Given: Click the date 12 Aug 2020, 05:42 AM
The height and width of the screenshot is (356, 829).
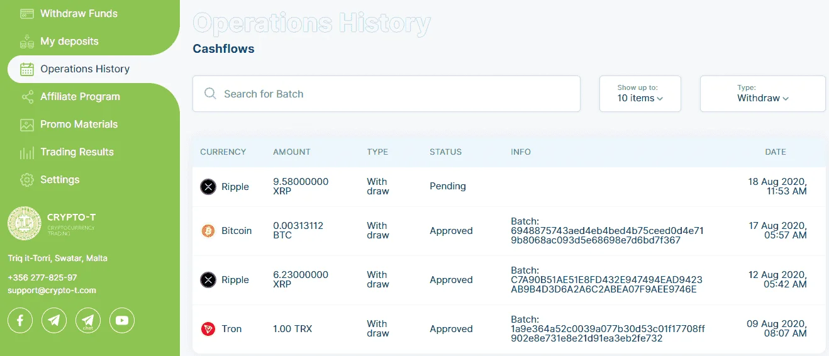Looking at the screenshot, I should (x=777, y=279).
